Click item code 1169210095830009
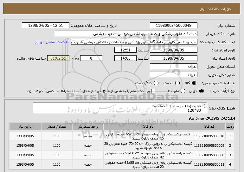The image size is (244, 172). [x=209, y=146]
